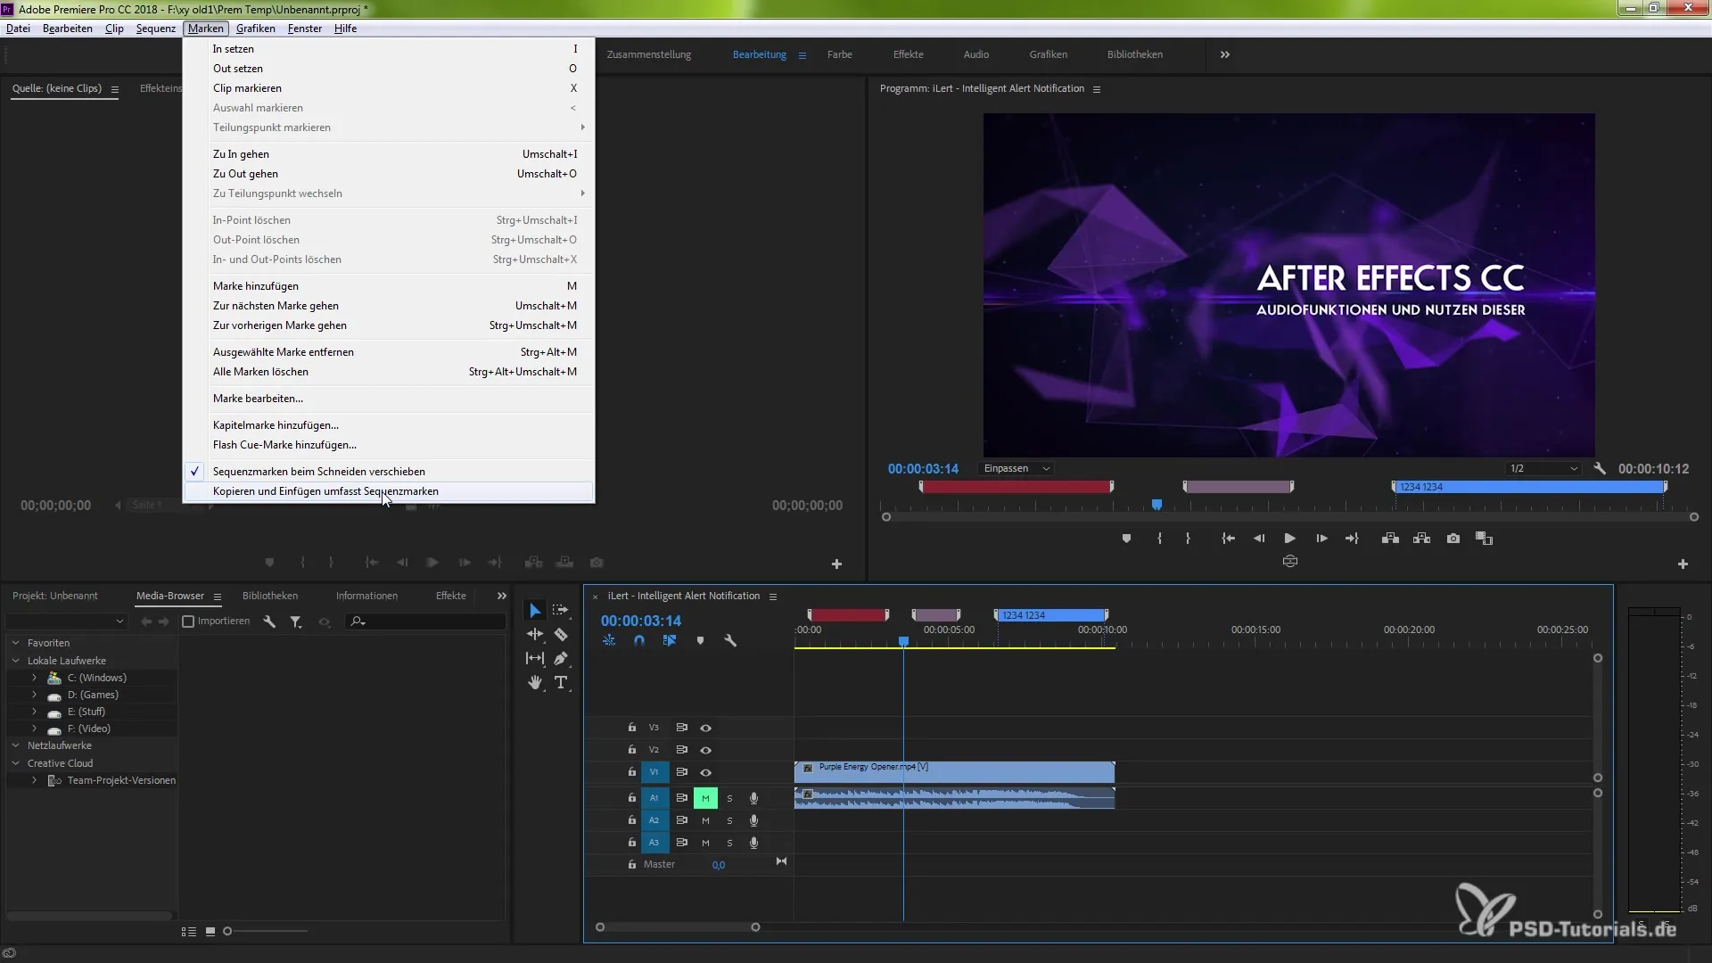Open timeline display settings wrench
The image size is (1712, 963).
click(730, 641)
